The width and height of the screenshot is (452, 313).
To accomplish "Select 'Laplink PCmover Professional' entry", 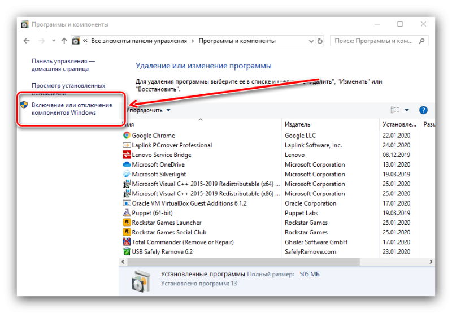I will (172, 145).
